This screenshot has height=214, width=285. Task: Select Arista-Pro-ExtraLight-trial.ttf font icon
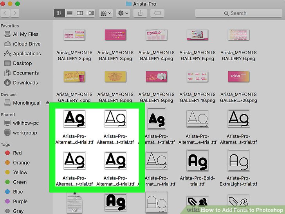[238, 161]
